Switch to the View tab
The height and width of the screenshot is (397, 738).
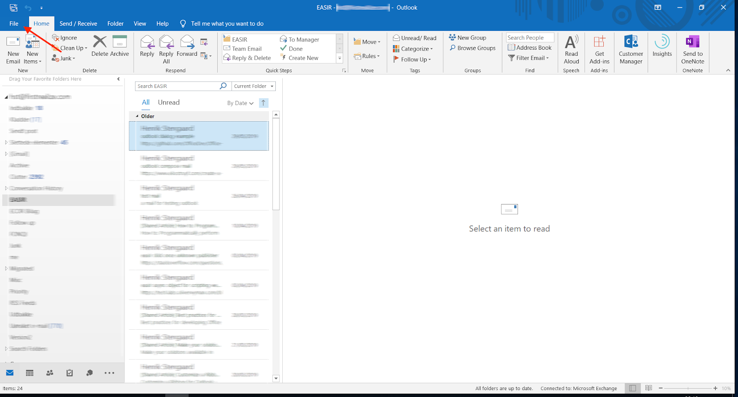click(140, 23)
